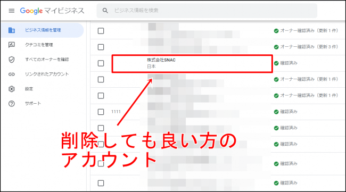Click 確認済み status of 株式会社SNAC row

click(289, 63)
